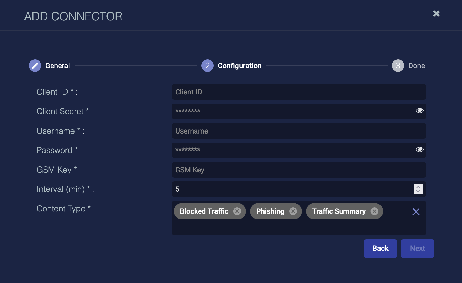The height and width of the screenshot is (283, 462).
Task: Click the Configuration step number 2 circle
Action: pyautogui.click(x=207, y=66)
